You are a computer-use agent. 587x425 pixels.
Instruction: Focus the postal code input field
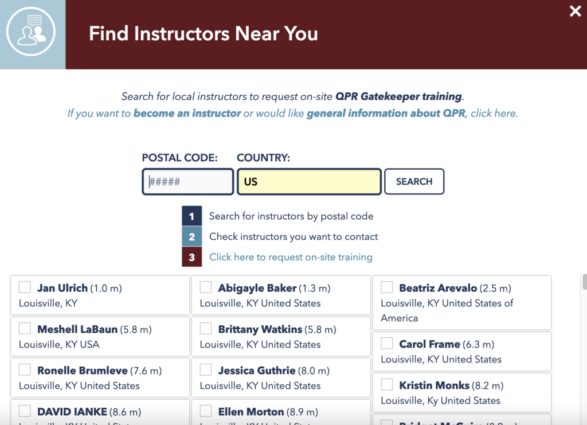[x=188, y=182]
